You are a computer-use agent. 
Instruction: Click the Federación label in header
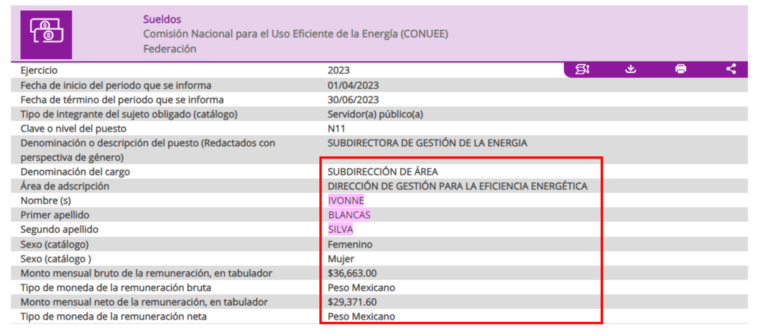170,49
